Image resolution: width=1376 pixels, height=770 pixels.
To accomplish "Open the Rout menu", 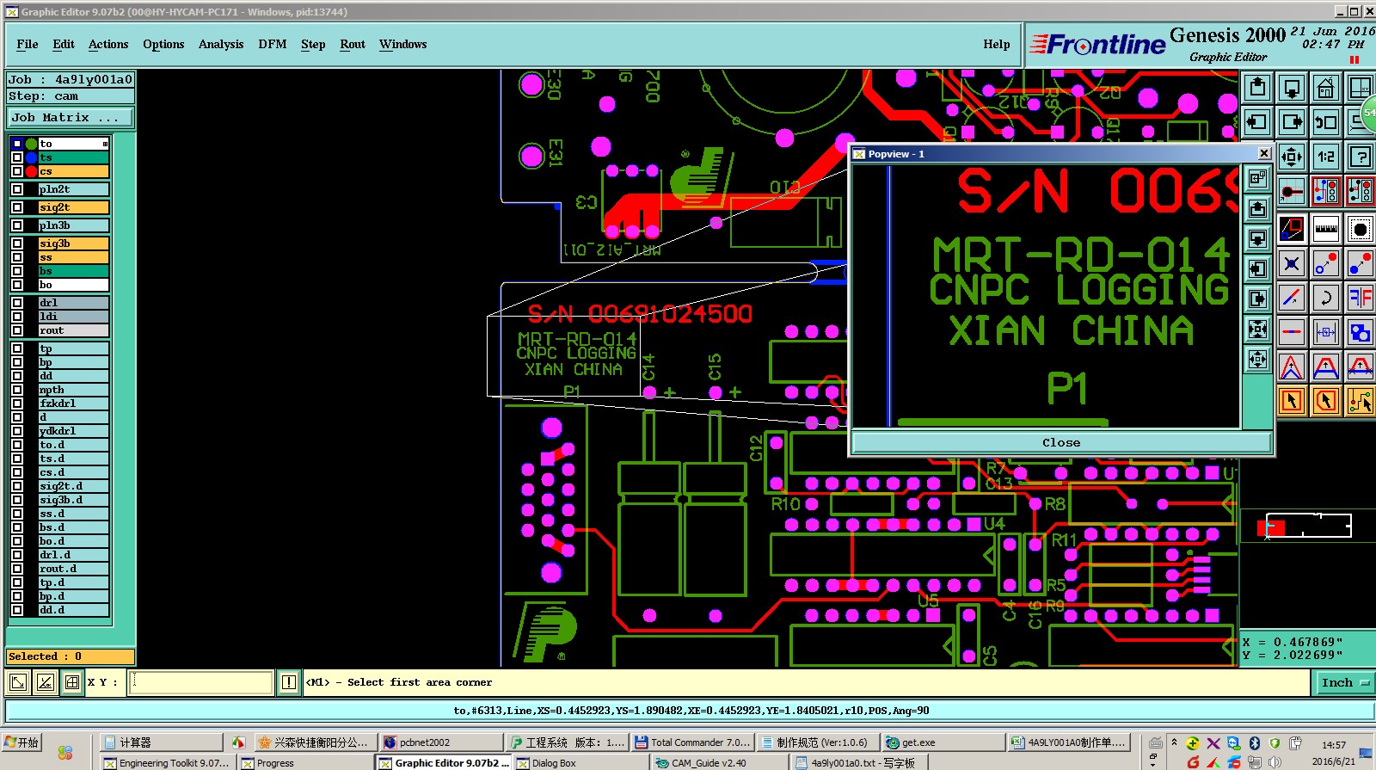I will 353,44.
